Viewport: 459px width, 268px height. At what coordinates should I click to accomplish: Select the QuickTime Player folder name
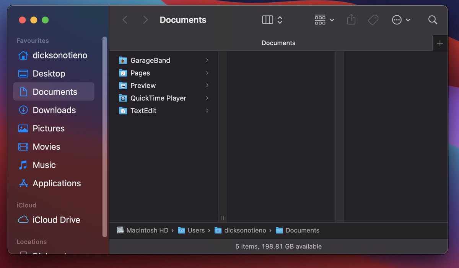pos(158,98)
